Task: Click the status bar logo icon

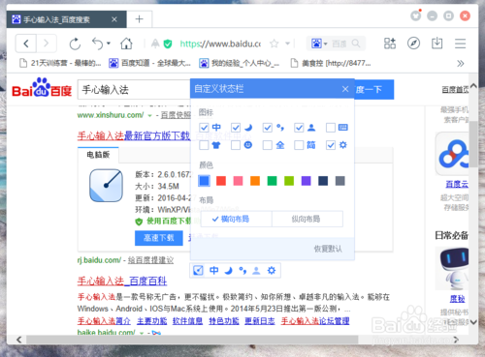Action: tap(198, 270)
